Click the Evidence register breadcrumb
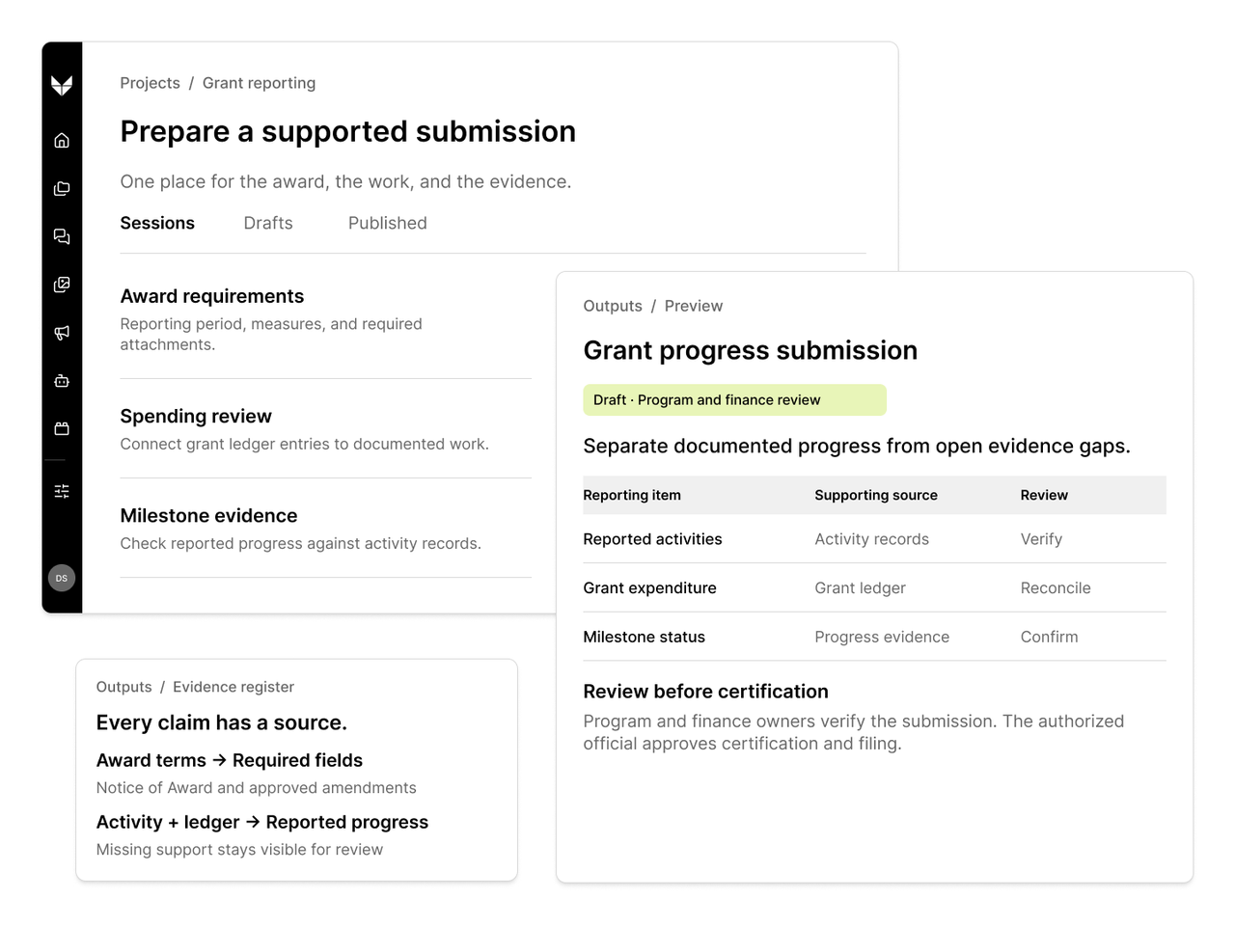1235x926 pixels. (233, 687)
